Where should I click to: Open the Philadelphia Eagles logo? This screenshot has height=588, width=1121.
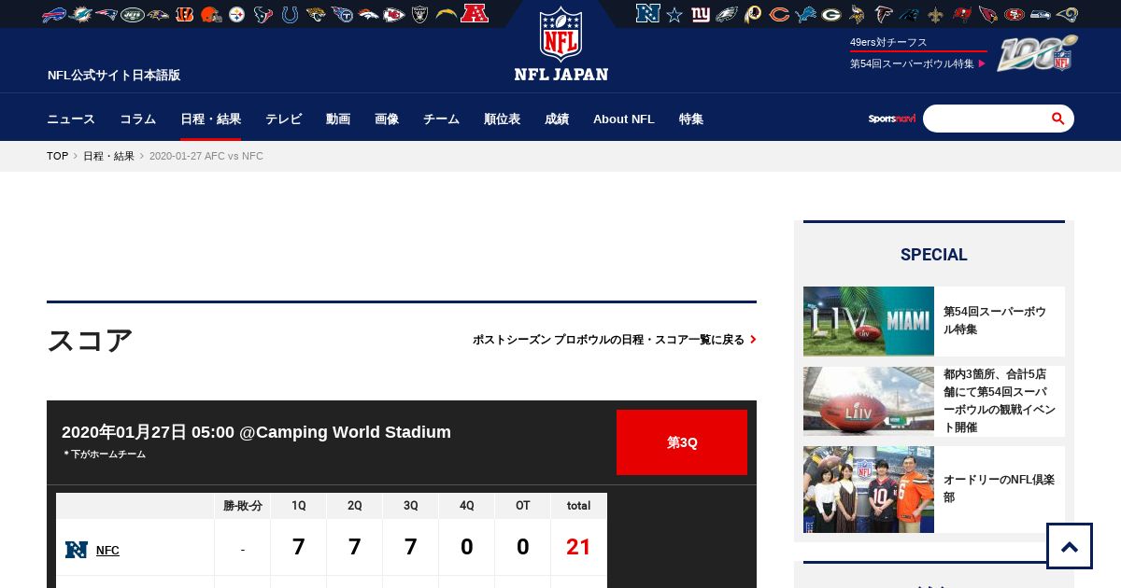pos(727,14)
